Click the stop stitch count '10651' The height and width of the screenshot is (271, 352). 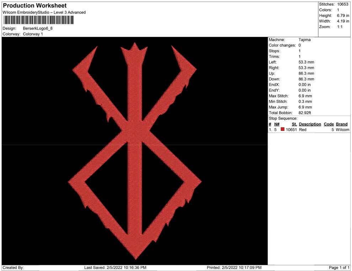pos(291,129)
